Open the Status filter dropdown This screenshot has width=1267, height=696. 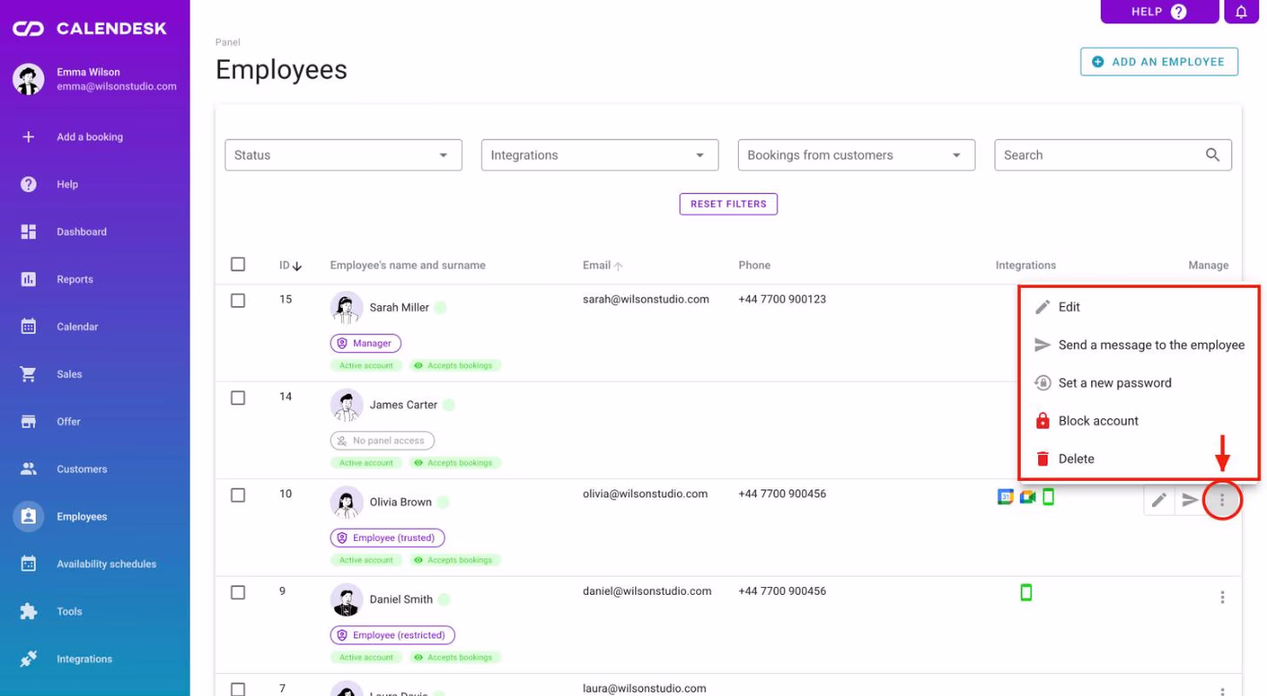[343, 155]
